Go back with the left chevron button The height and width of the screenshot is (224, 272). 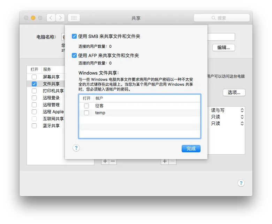[x=51, y=18]
